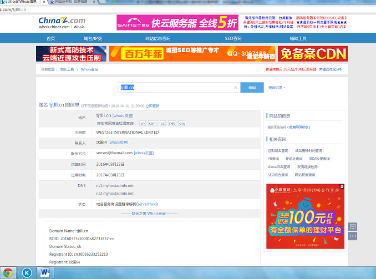Open the SEO查询 navigation menu
Screen dimensions: 376x279
tap(233, 38)
